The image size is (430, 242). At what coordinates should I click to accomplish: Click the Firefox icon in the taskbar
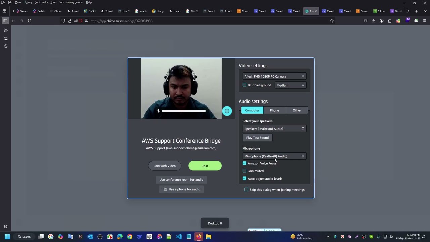(x=199, y=237)
